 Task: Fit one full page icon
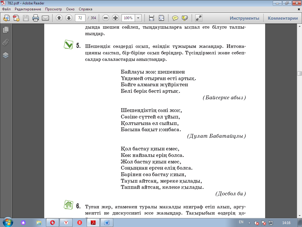(161, 18)
